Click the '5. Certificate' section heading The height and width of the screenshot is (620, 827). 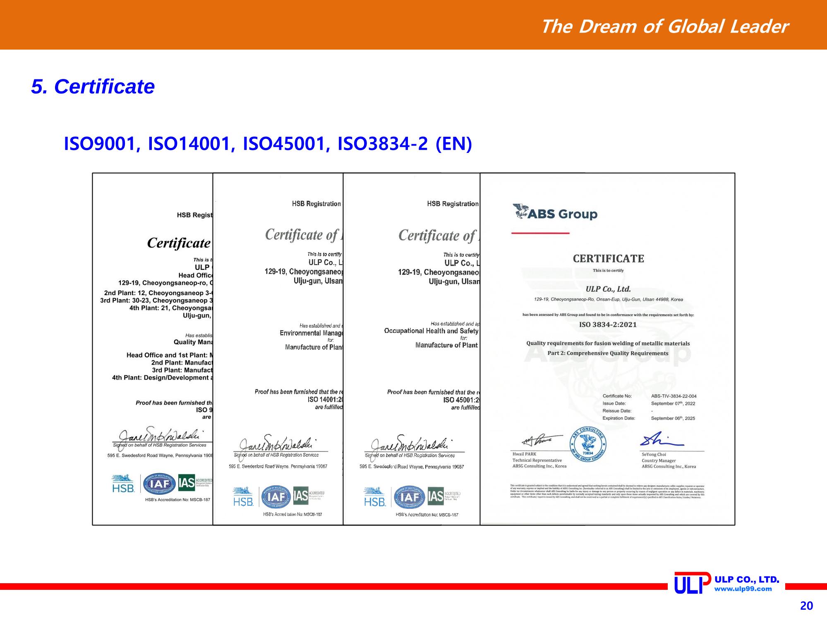coord(93,86)
